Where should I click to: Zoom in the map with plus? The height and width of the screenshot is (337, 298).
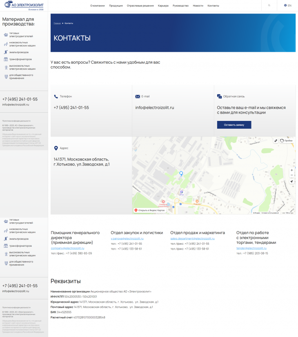291,170
